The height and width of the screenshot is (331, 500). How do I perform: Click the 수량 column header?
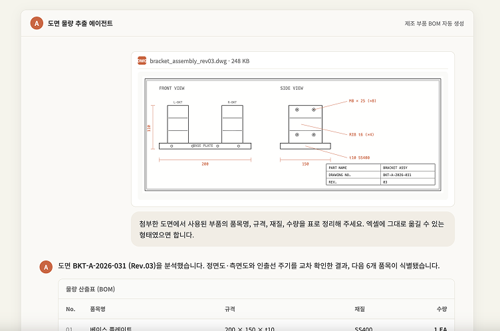tap(441, 309)
